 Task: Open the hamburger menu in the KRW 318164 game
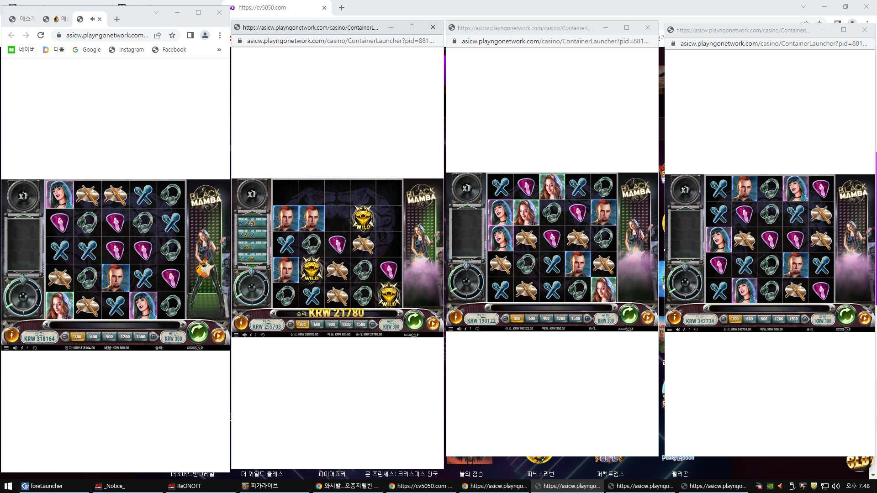click(x=6, y=348)
